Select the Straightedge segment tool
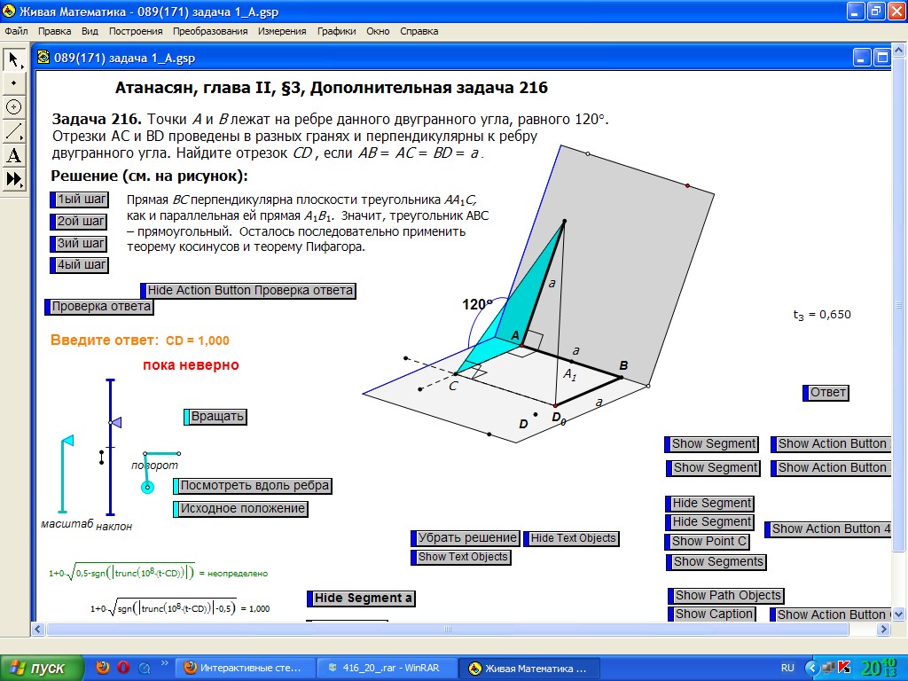Image resolution: width=908 pixels, height=681 pixels. [x=14, y=131]
